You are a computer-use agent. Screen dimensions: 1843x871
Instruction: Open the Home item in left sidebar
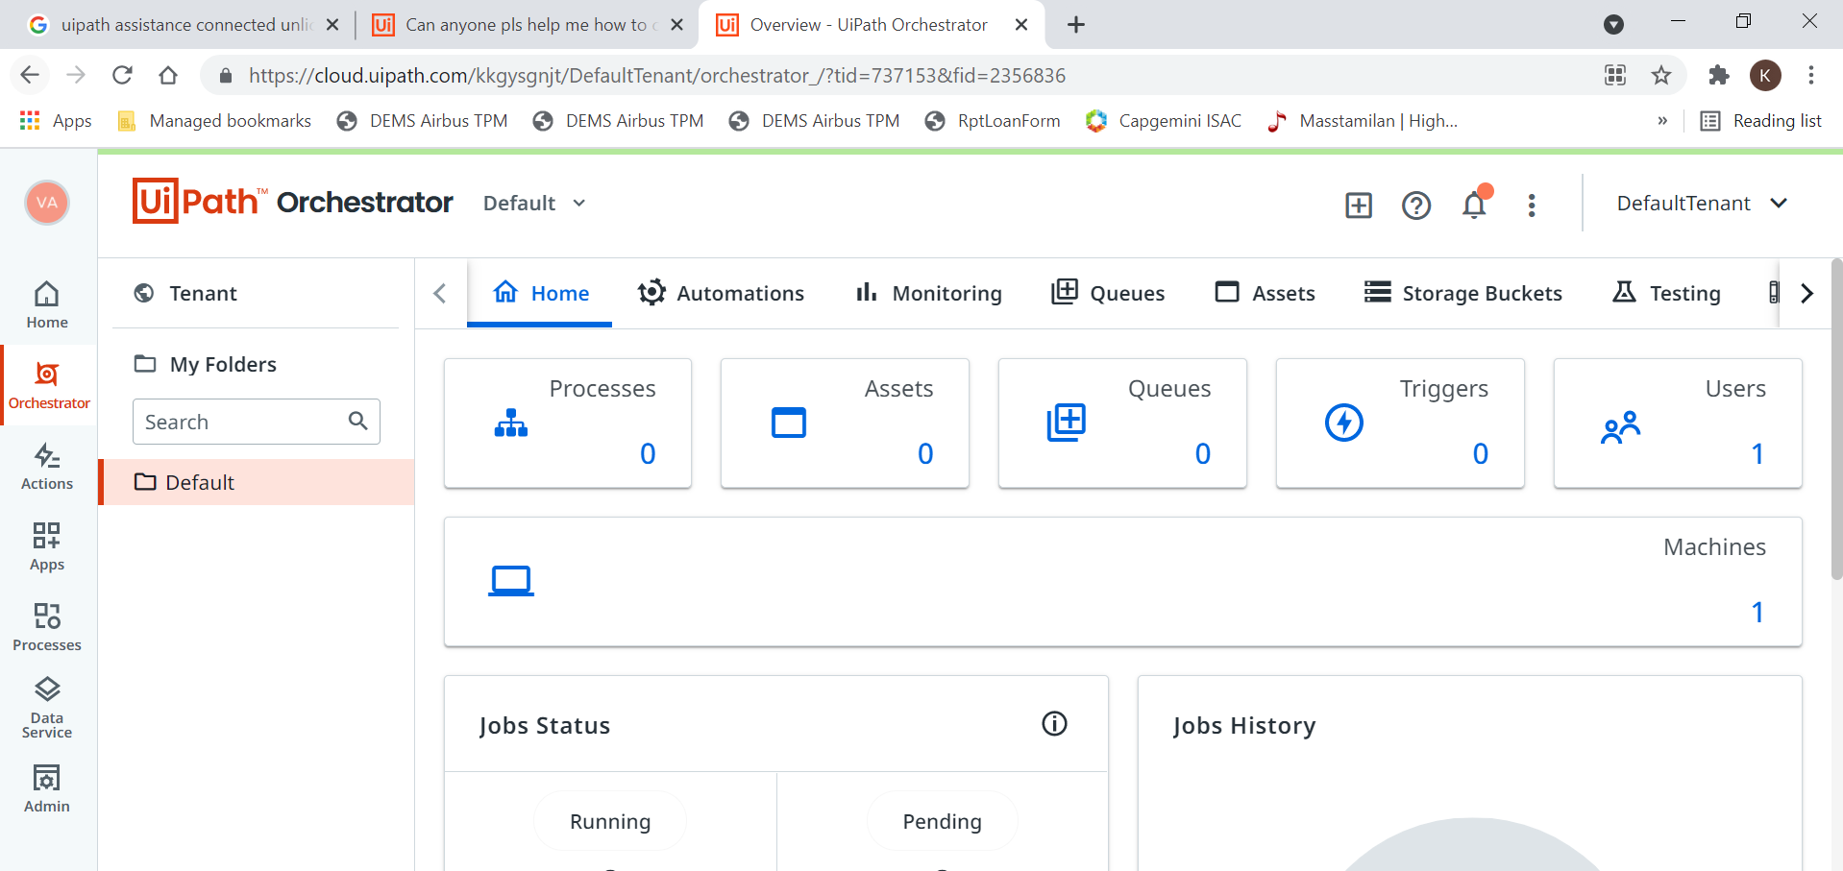pos(47,304)
